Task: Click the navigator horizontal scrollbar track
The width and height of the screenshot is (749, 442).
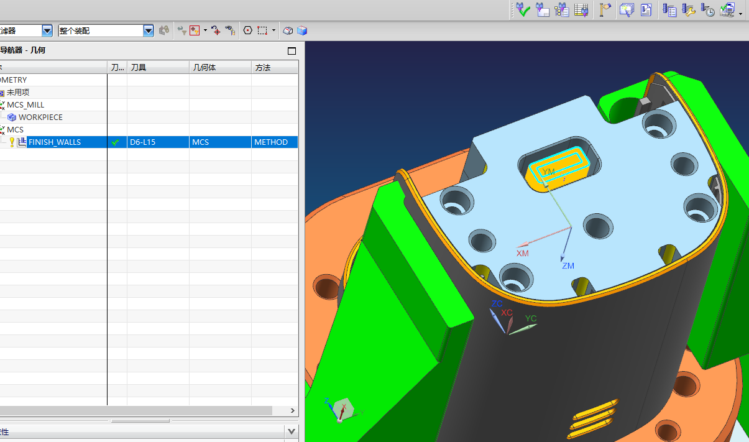Action: (x=280, y=411)
